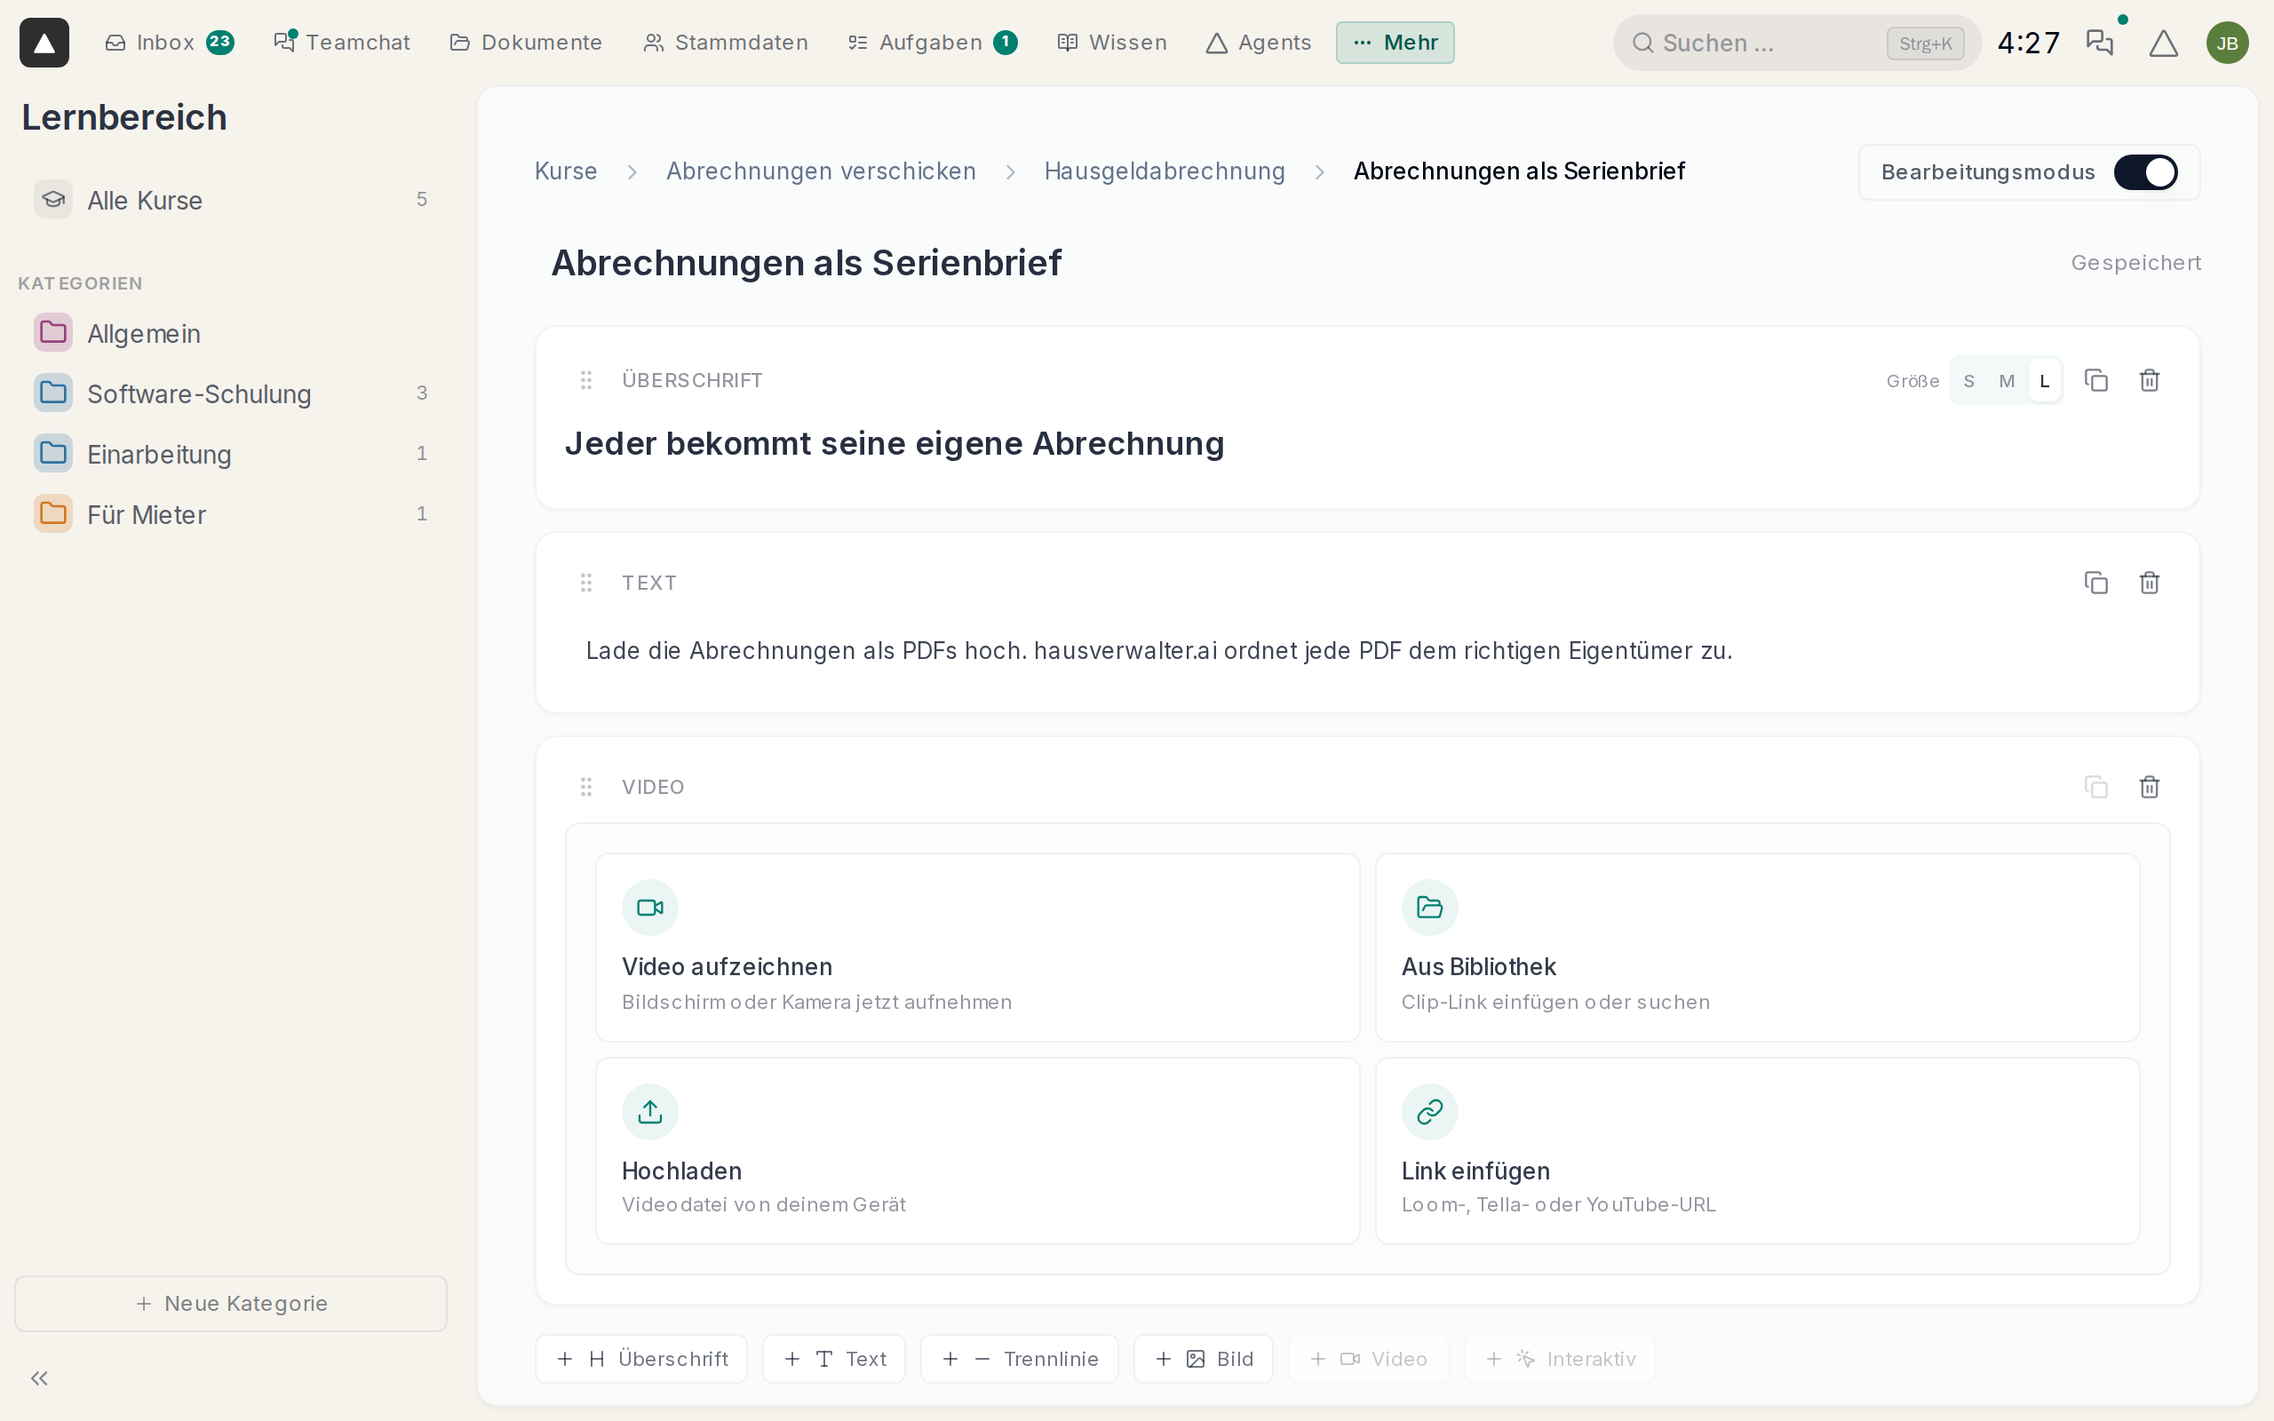
Task: Open Agents section
Action: [x=1258, y=43]
